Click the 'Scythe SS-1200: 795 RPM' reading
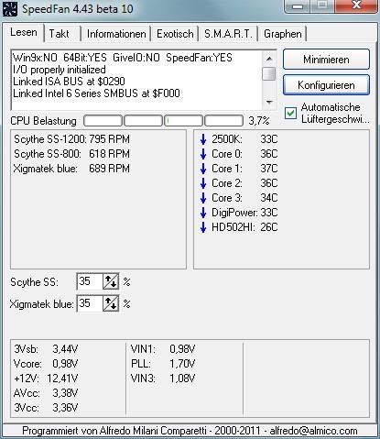This screenshot has height=439, width=380. point(71,139)
